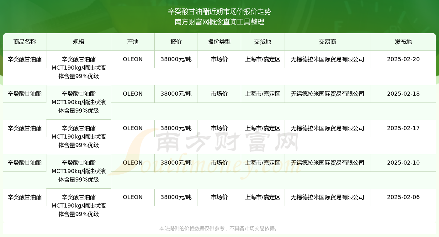439x237 pixels.
Task: Click 38000元/吨 price in 2025-02-18 row
Action: [x=176, y=94]
